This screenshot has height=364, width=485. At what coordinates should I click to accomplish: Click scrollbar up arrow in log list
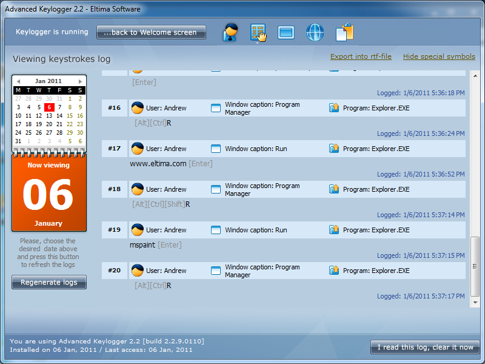point(475,75)
